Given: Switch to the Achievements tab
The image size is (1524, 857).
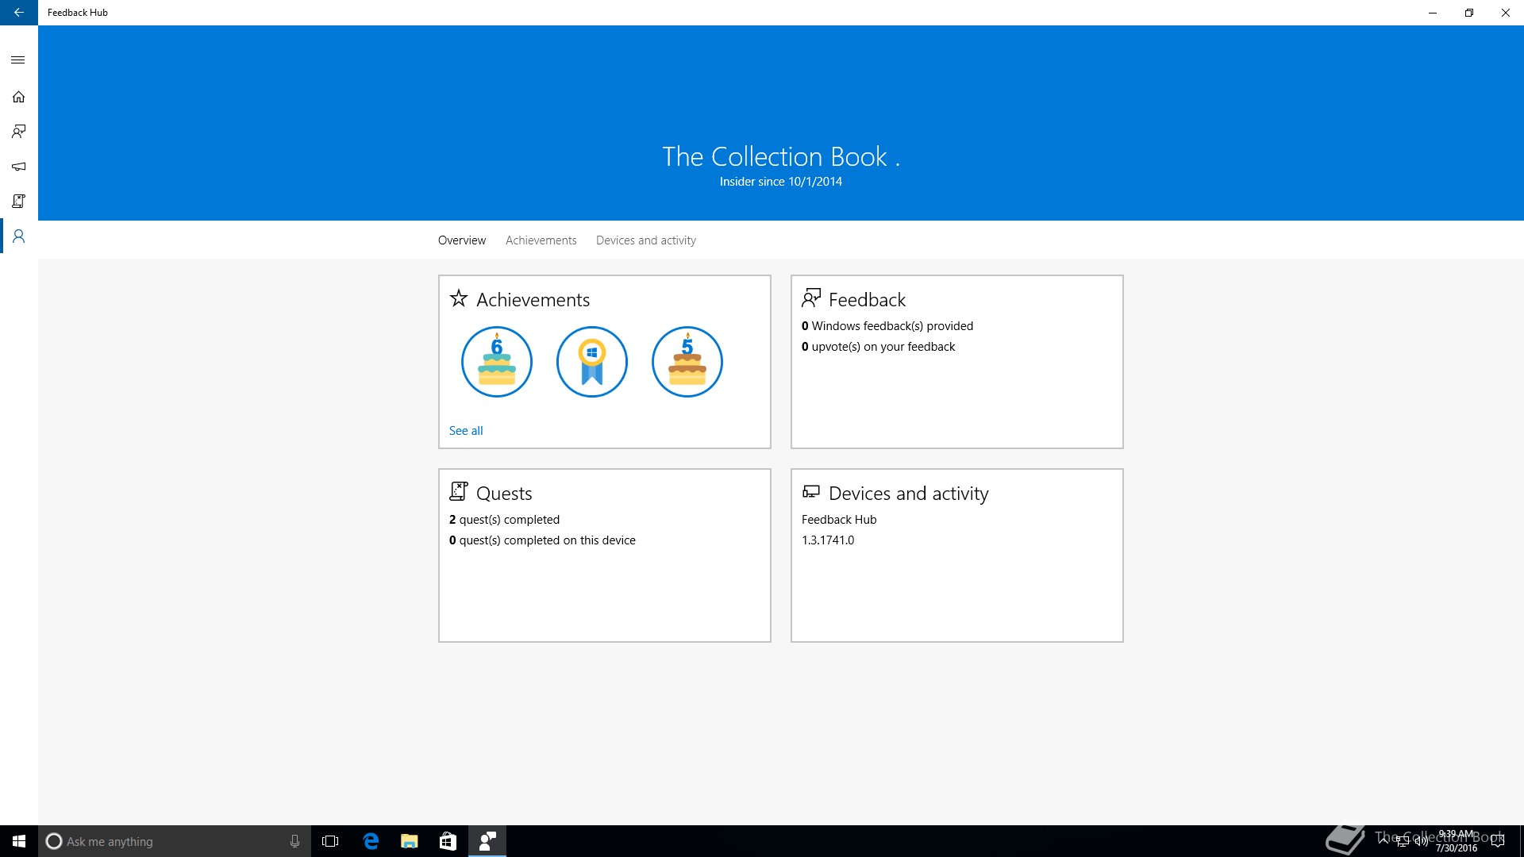Looking at the screenshot, I should point(541,240).
